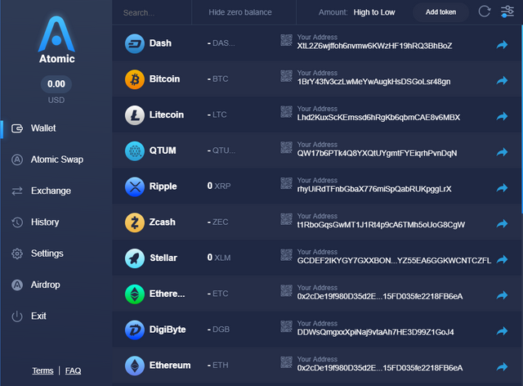523x386 pixels.
Task: Toggle Hide zero balance
Action: [240, 12]
